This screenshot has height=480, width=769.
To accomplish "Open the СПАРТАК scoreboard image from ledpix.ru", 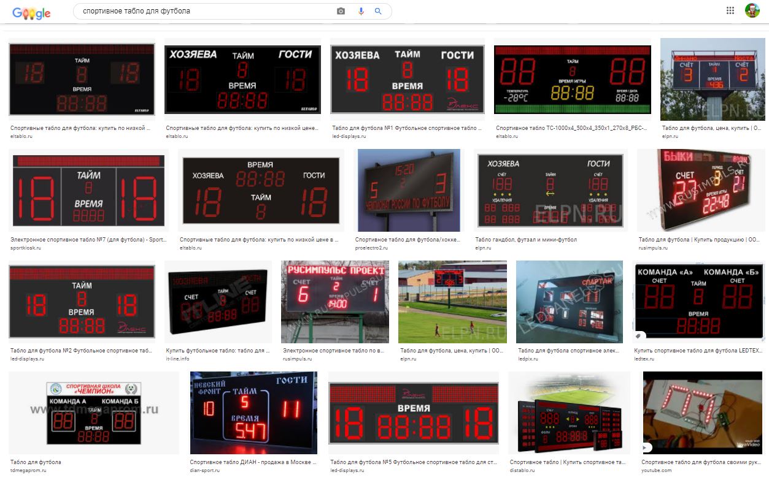I will coord(569,302).
